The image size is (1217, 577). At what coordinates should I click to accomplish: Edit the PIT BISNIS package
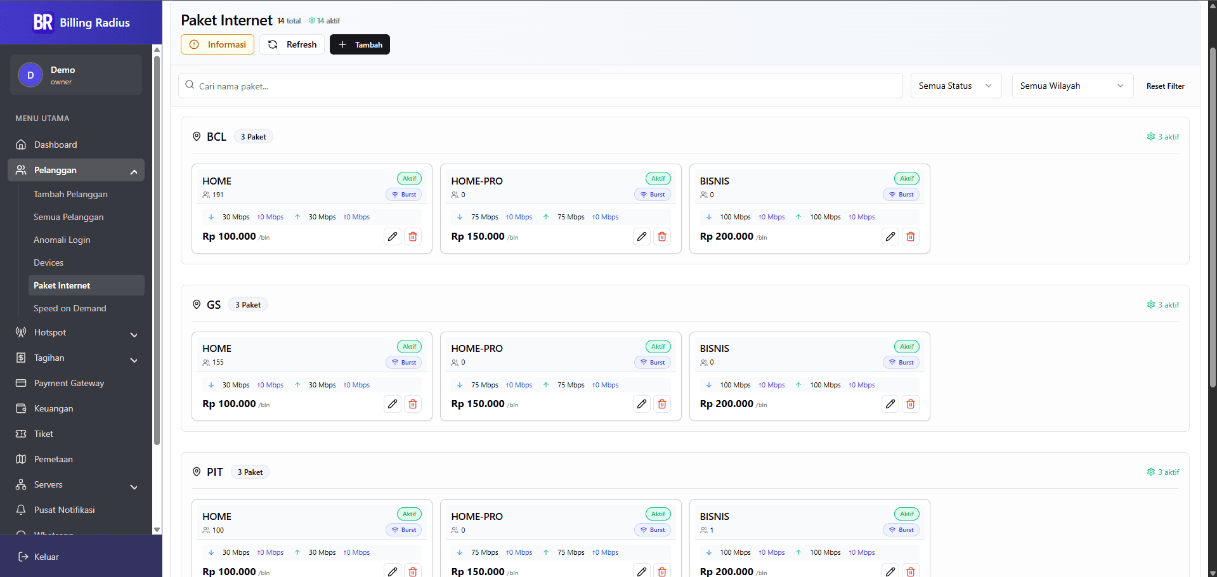(x=890, y=571)
